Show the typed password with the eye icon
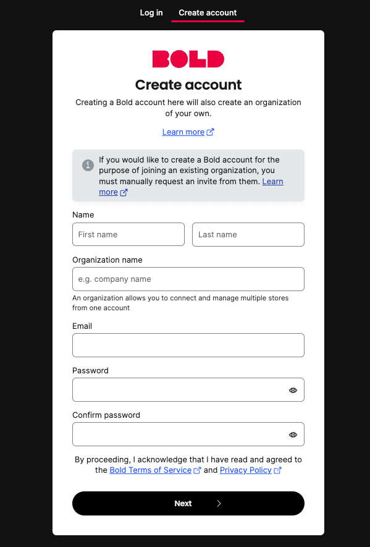This screenshot has width=370, height=547. point(293,389)
